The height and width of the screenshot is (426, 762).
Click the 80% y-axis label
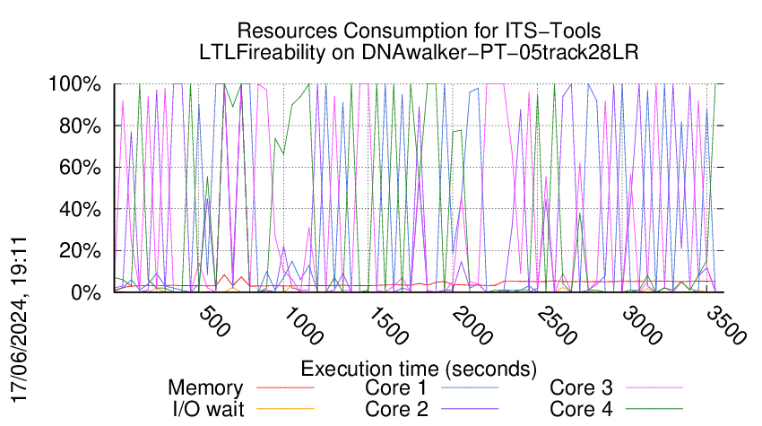(80, 126)
